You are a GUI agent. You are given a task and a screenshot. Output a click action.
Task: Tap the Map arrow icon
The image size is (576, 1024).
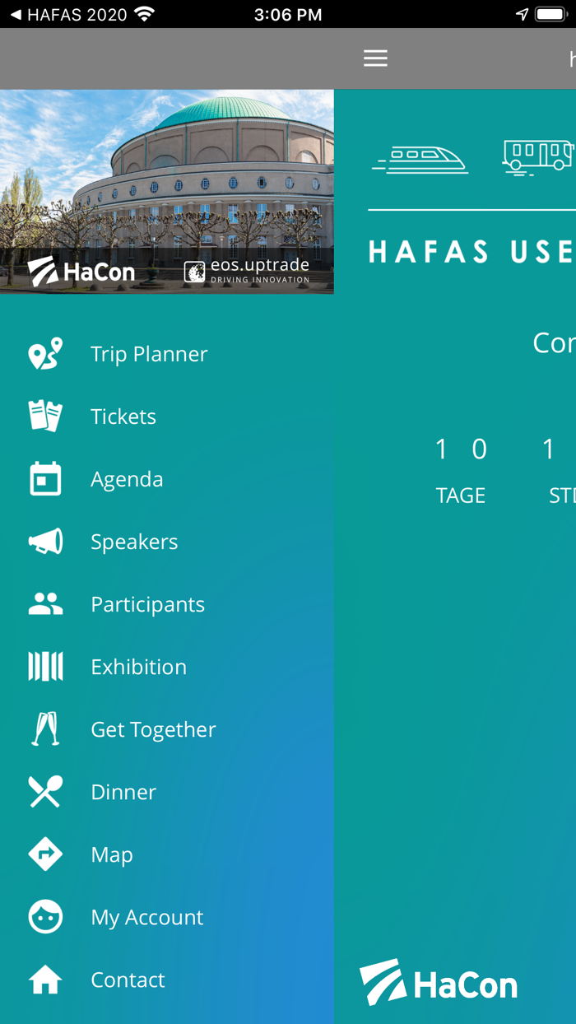pyautogui.click(x=44, y=854)
